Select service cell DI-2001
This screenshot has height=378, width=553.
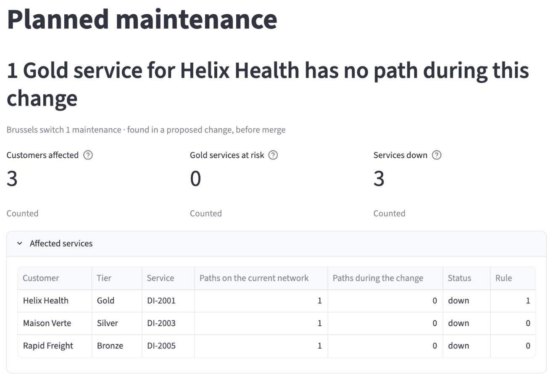pyautogui.click(x=168, y=301)
